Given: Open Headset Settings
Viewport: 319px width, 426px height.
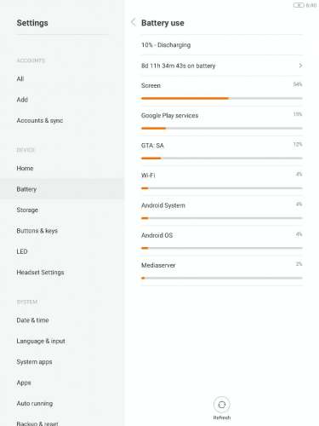Looking at the screenshot, I should coord(40,273).
